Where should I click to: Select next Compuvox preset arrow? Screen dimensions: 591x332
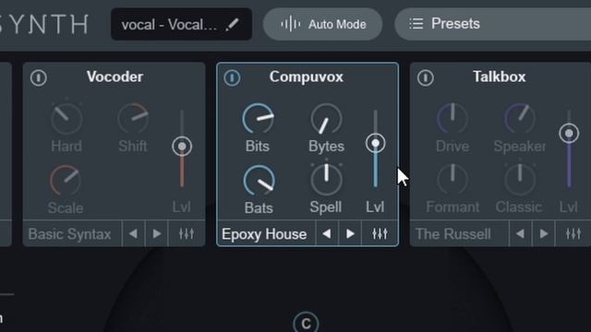click(350, 233)
